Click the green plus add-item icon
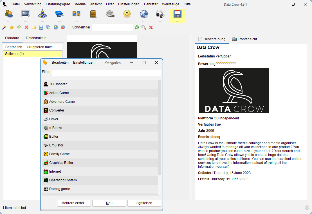This screenshot has height=214, width=312. click(x=19, y=27)
